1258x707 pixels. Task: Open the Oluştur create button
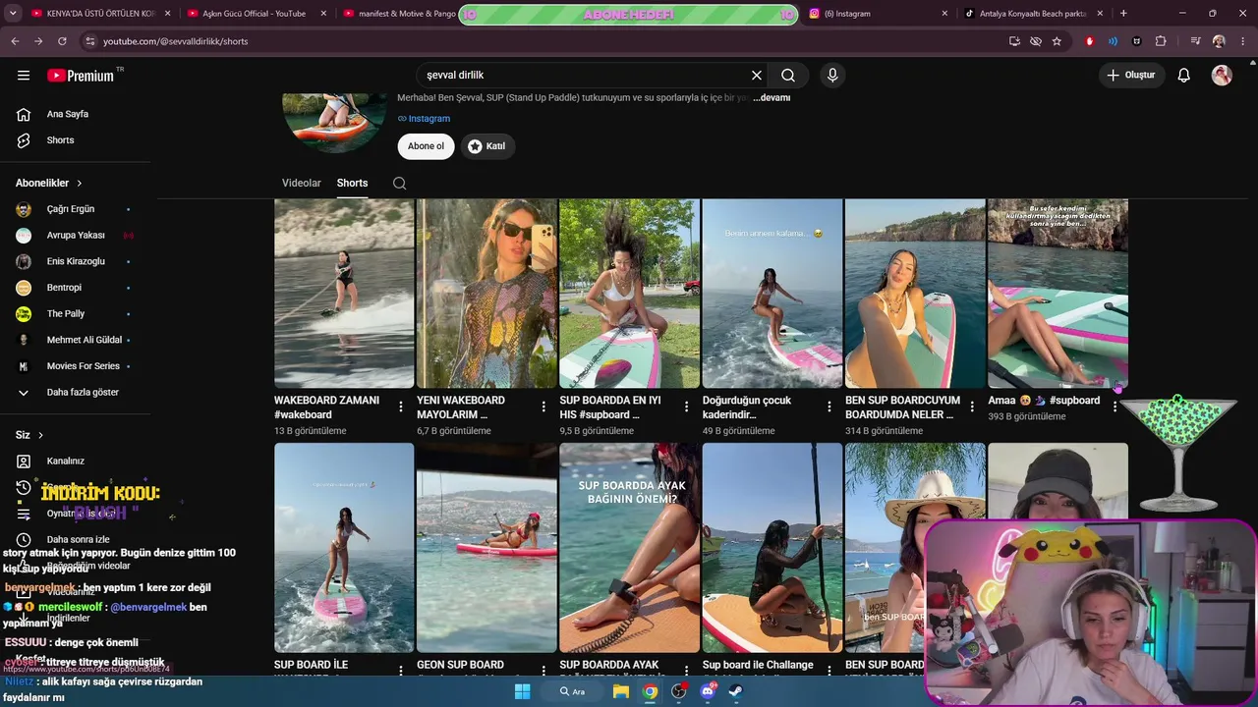1132,76
